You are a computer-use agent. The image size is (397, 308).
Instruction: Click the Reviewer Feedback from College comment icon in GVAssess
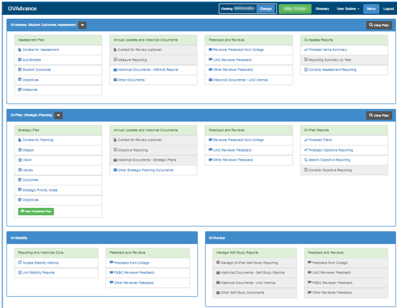coord(210,50)
